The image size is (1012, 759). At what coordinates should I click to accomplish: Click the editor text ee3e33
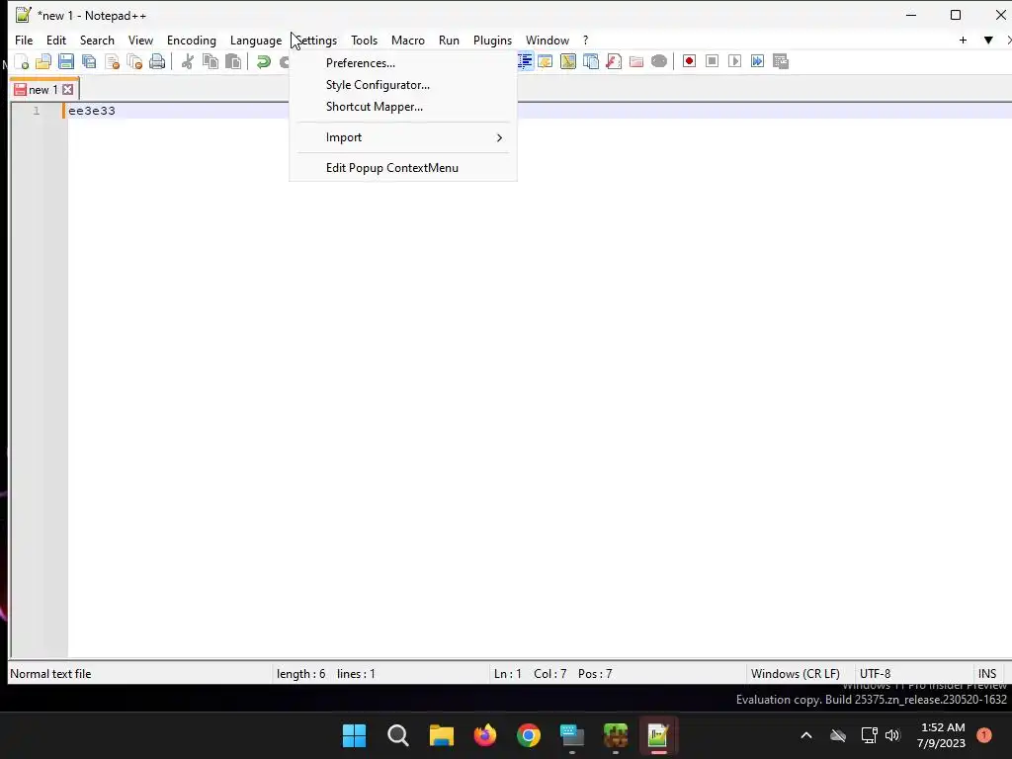coord(92,111)
